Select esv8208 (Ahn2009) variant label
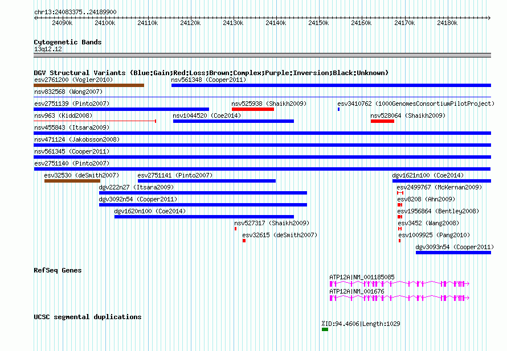Screen dimensions: 507x351 [426, 199]
